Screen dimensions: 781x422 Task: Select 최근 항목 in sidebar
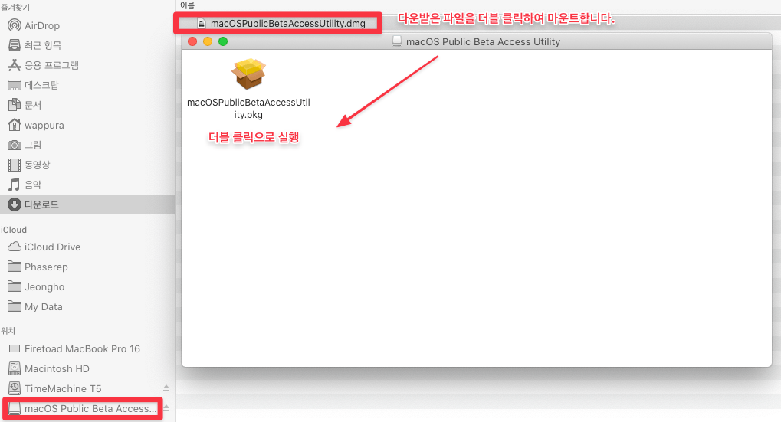tap(43, 45)
